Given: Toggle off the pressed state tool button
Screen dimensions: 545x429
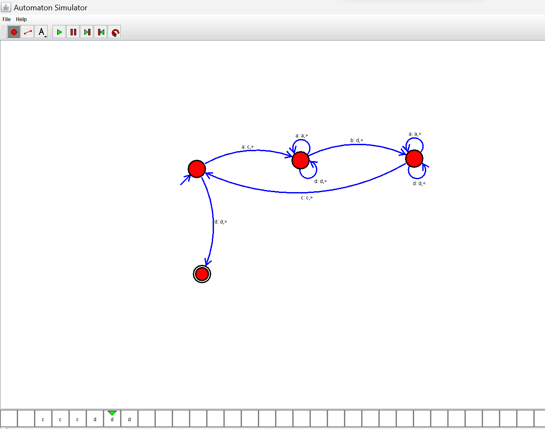Looking at the screenshot, I should 13,31.
